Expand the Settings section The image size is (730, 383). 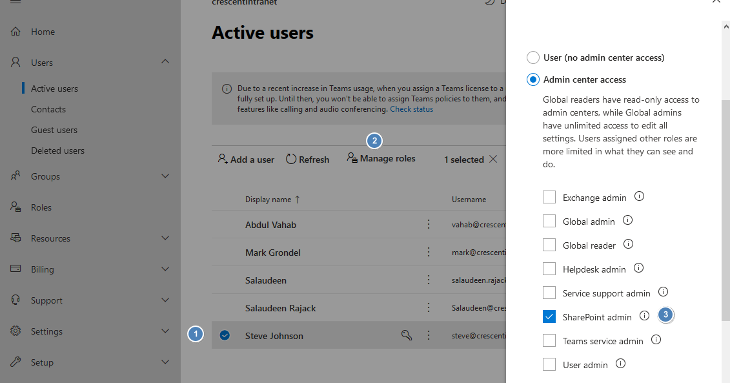pyautogui.click(x=165, y=331)
